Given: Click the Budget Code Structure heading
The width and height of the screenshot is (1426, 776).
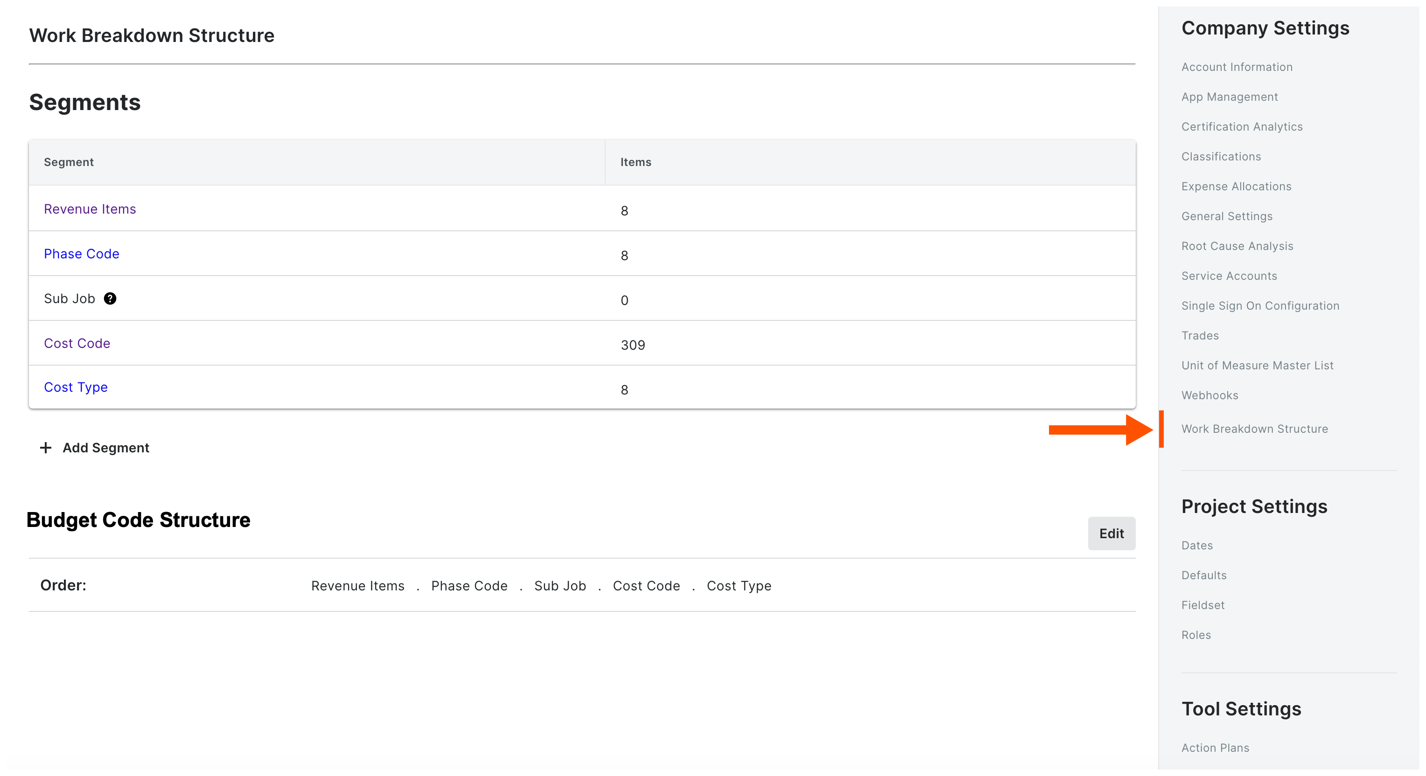Looking at the screenshot, I should click(x=139, y=520).
